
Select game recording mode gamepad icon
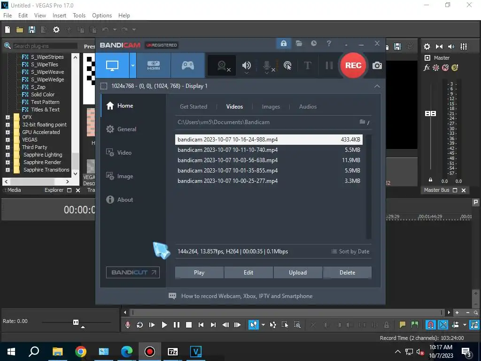[188, 65]
